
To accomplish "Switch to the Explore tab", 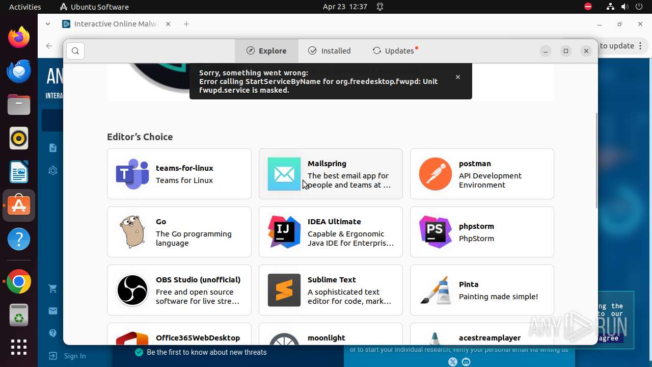I will (x=266, y=51).
